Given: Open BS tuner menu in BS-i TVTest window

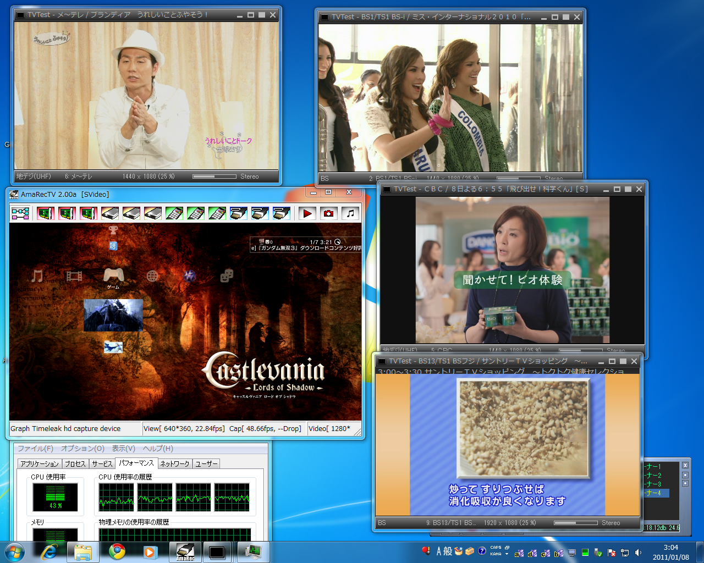Looking at the screenshot, I should tap(324, 179).
